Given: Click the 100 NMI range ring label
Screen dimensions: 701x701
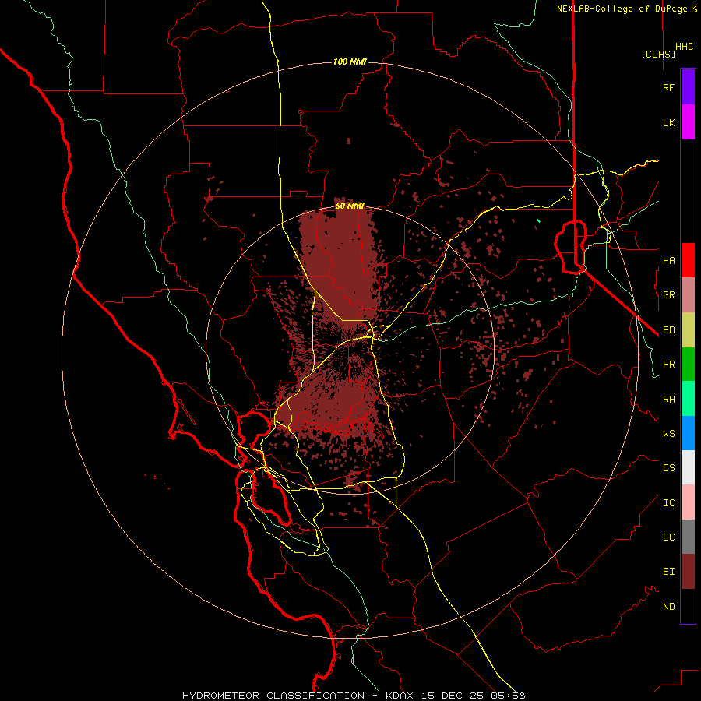Looking at the screenshot, I should point(350,62).
